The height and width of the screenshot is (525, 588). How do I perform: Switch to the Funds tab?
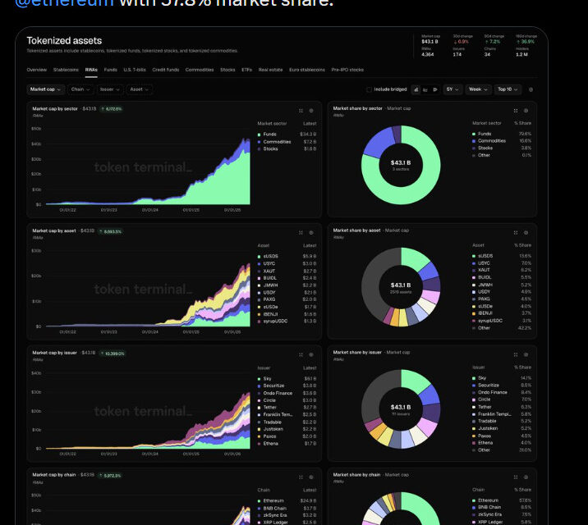[111, 70]
